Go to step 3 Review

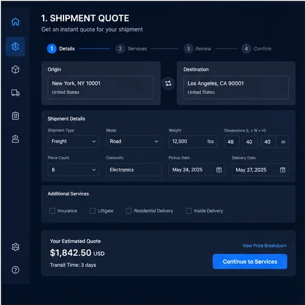(x=197, y=48)
